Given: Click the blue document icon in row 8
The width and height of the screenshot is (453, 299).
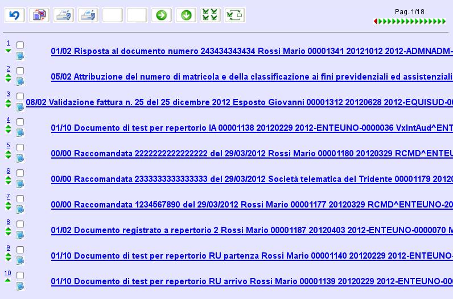Looking at the screenshot, I should pos(20,235).
